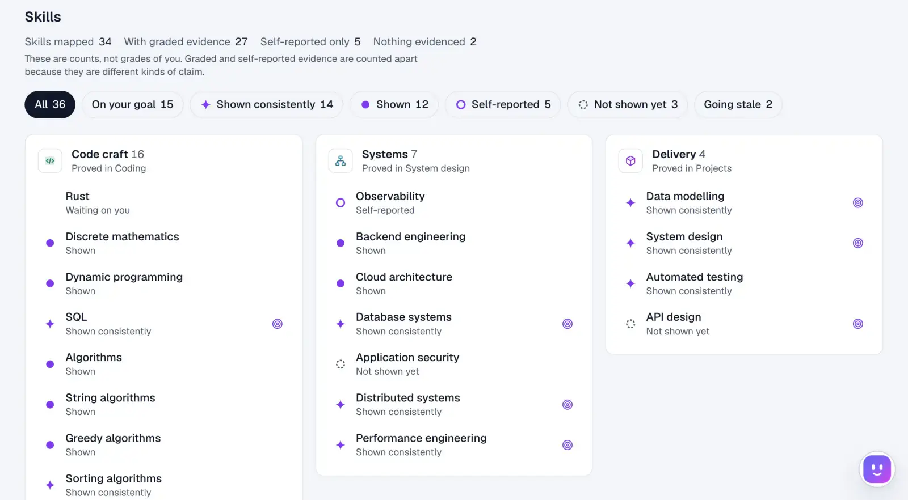Select the All 36 filter chip
This screenshot has width=908, height=500.
click(50, 104)
